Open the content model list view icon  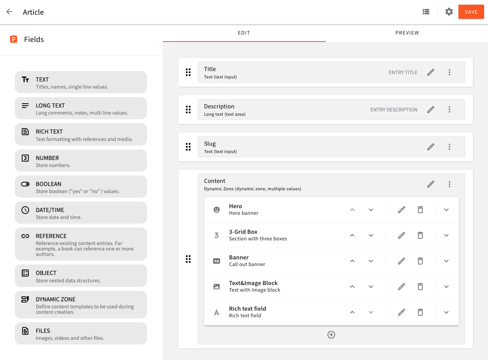(426, 12)
